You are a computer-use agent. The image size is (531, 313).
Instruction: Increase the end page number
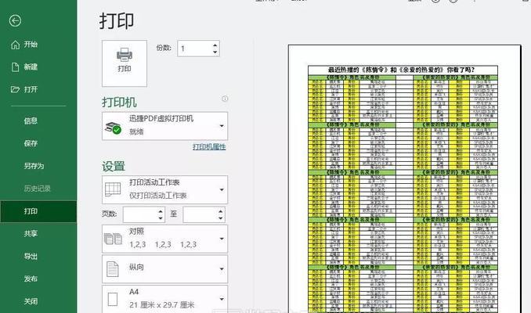[x=221, y=211]
